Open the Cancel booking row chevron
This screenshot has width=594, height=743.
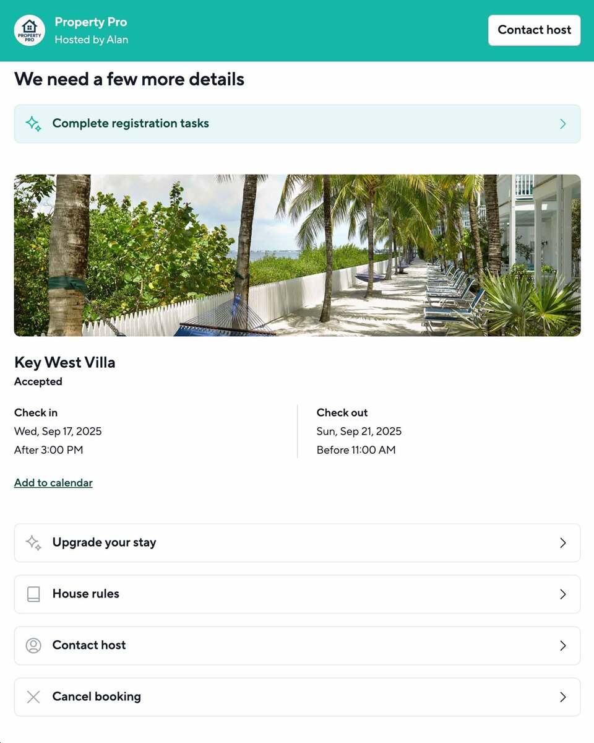tap(562, 697)
